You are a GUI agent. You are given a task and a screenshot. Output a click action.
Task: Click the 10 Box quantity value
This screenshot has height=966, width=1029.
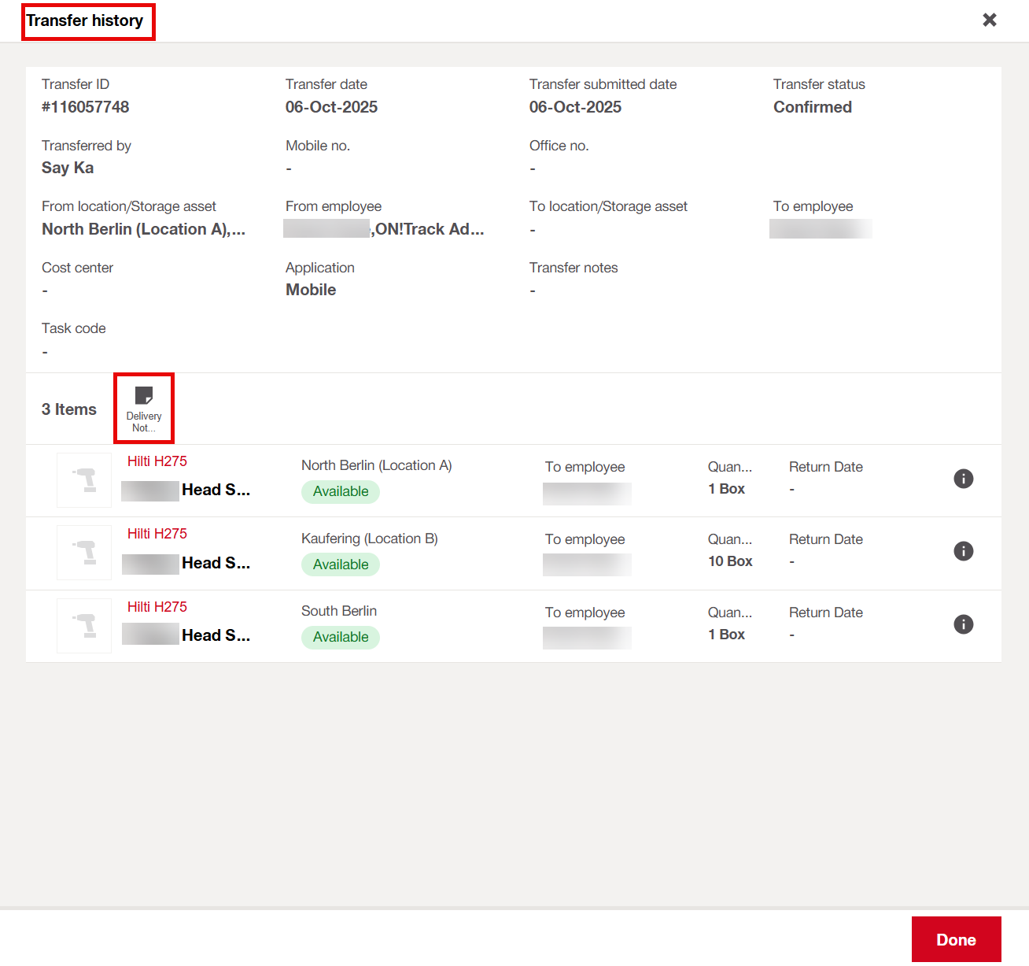[730, 561]
